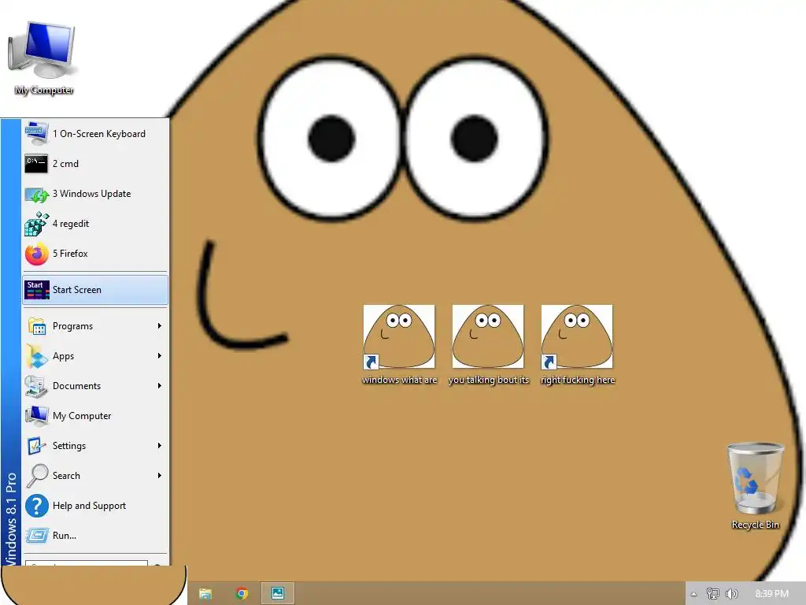Expand the Apps submenu arrow
The height and width of the screenshot is (605, 806).
(160, 355)
